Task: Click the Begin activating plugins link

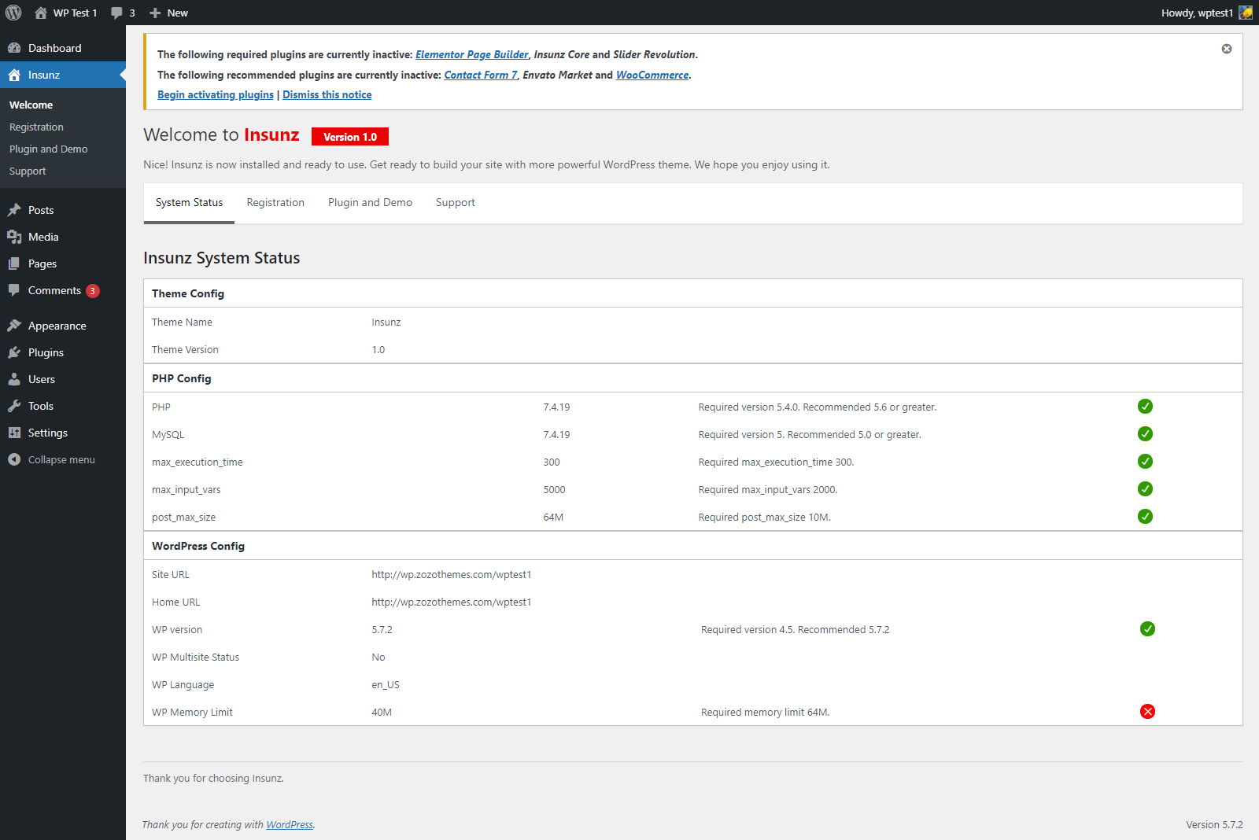Action: (216, 95)
